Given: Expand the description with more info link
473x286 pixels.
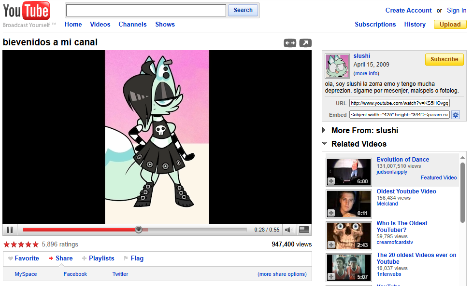Looking at the screenshot, I should tap(366, 74).
